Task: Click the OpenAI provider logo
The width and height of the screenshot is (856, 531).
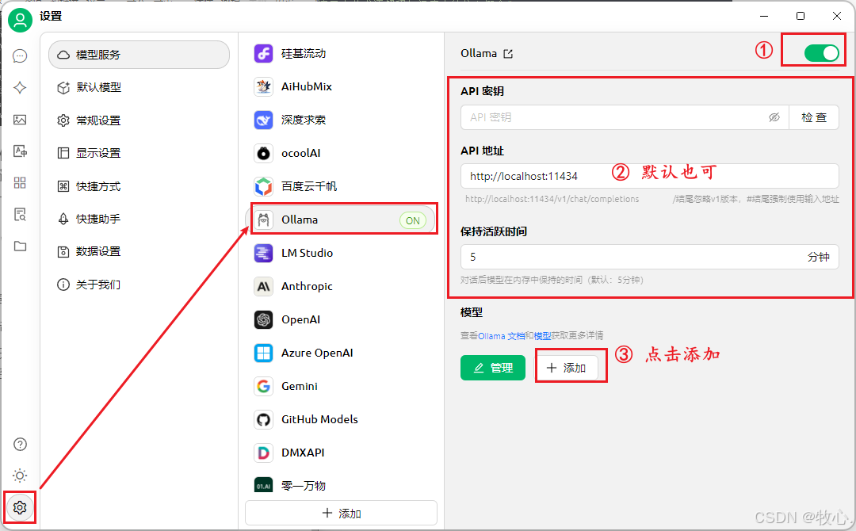Action: pos(264,320)
